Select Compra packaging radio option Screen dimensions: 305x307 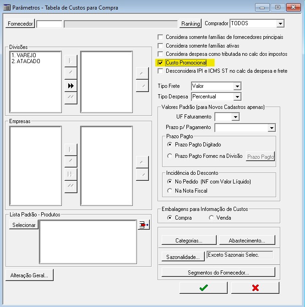169,218
